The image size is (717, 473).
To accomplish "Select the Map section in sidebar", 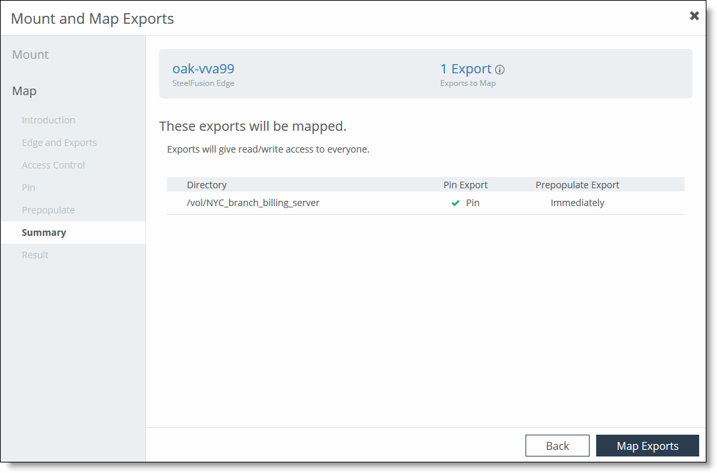I will tap(24, 91).
